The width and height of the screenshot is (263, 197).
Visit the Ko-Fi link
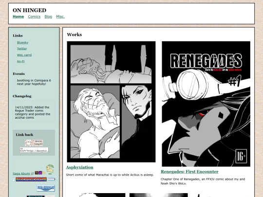(x=20, y=61)
